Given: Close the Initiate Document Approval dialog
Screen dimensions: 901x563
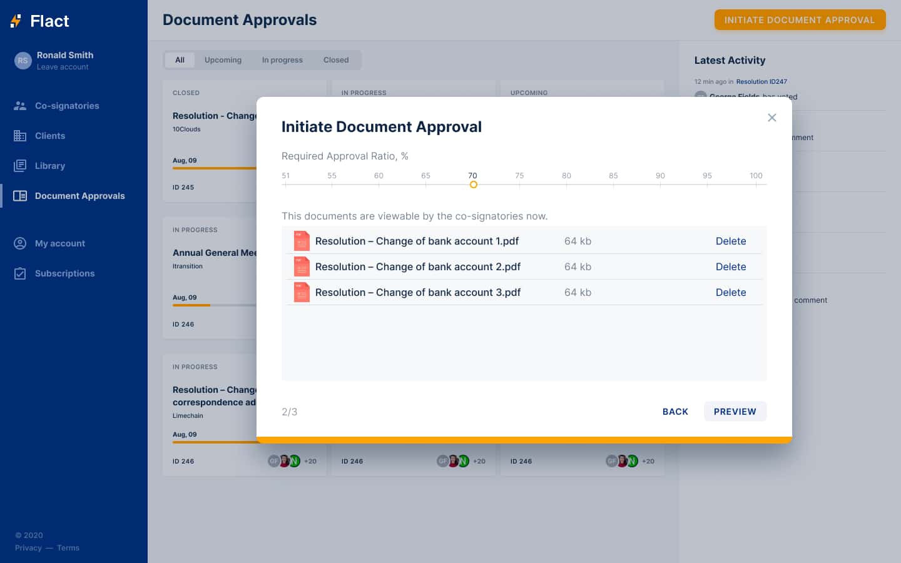Looking at the screenshot, I should (771, 118).
